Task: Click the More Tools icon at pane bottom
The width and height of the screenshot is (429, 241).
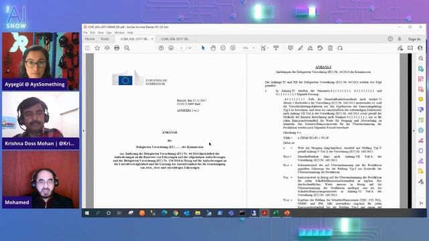Action: click(x=421, y=181)
